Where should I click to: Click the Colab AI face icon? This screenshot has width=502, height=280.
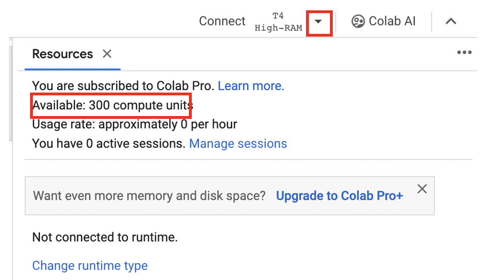click(x=358, y=21)
